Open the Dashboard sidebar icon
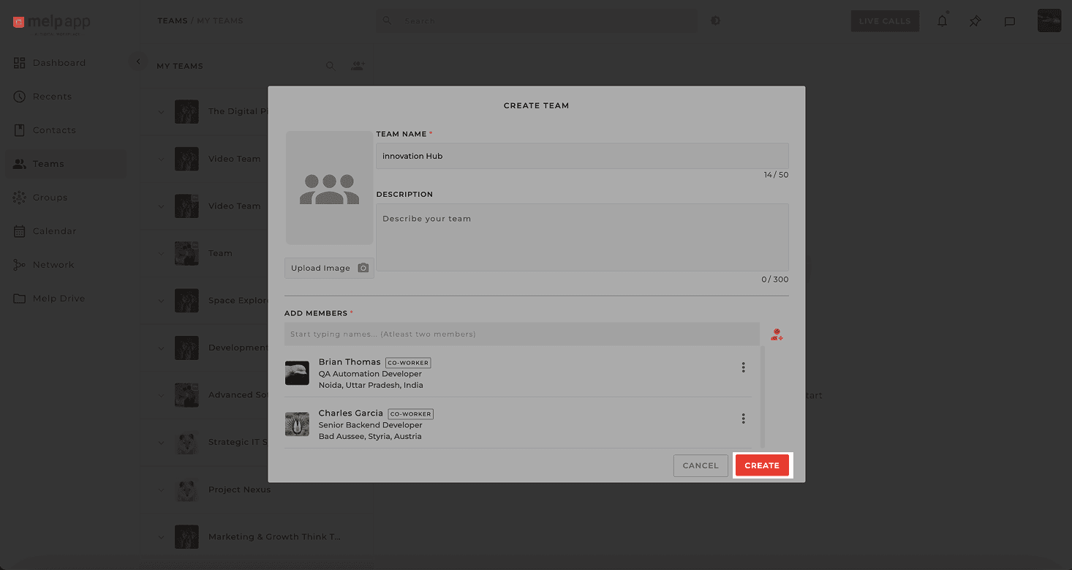 (x=19, y=62)
